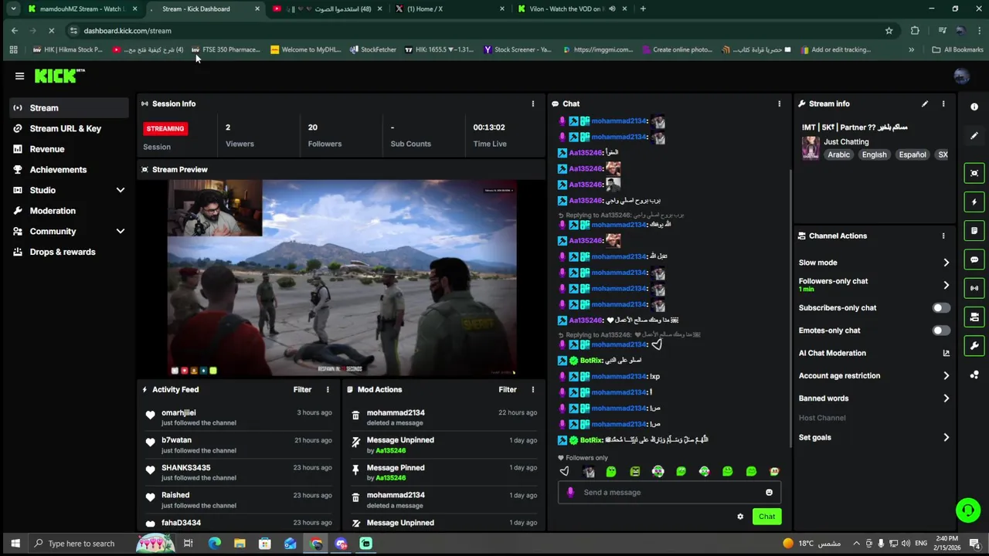Open Activity Feed Filter dropdown
Image resolution: width=989 pixels, height=556 pixels.
(302, 389)
